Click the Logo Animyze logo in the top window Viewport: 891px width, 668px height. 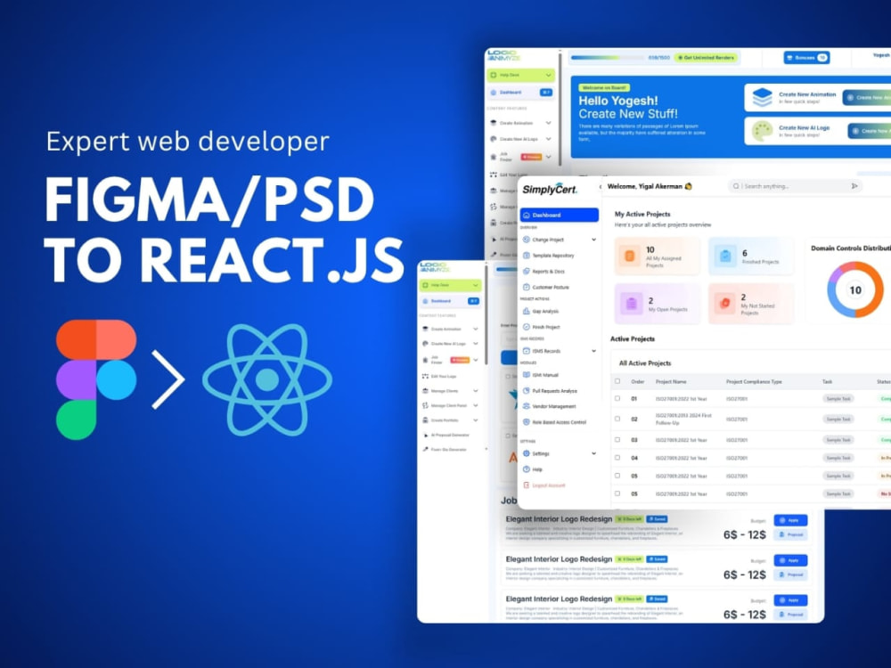click(503, 55)
